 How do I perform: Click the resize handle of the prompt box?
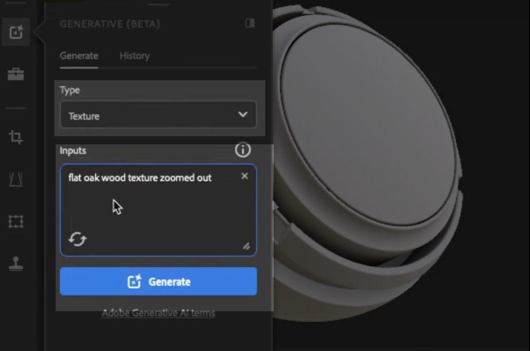pos(246,246)
